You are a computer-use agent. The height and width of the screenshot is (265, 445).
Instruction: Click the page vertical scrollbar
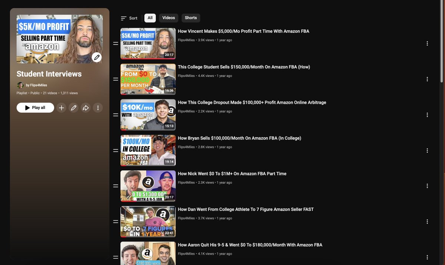click(x=441, y=41)
